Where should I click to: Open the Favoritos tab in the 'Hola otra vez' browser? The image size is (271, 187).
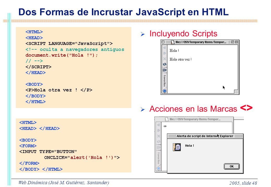164,81
